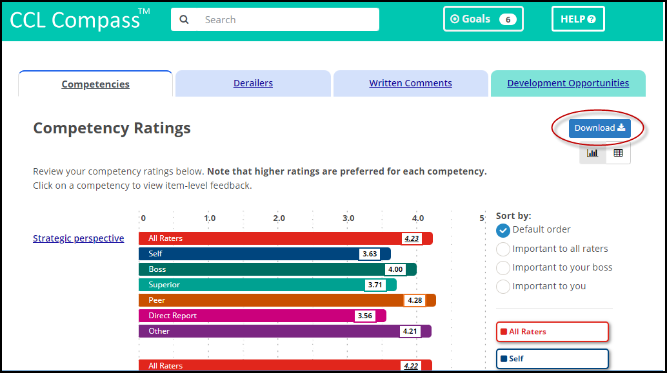Image resolution: width=667 pixels, height=373 pixels.
Task: Enable sorting by Important to all raters
Action: point(504,249)
